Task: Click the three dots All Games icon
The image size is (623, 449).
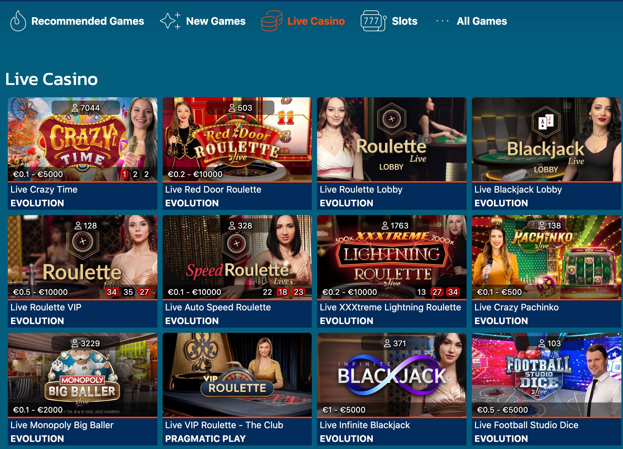Action: tap(442, 21)
